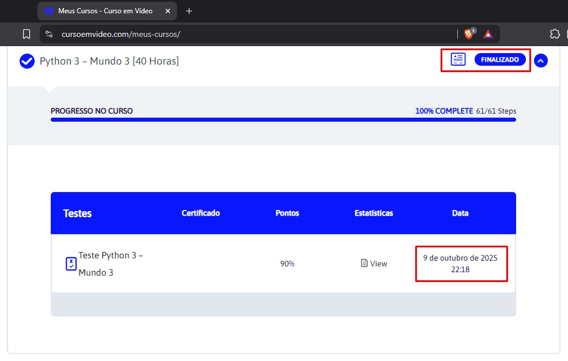Click the 90% score value
The image size is (568, 361).
point(287,264)
